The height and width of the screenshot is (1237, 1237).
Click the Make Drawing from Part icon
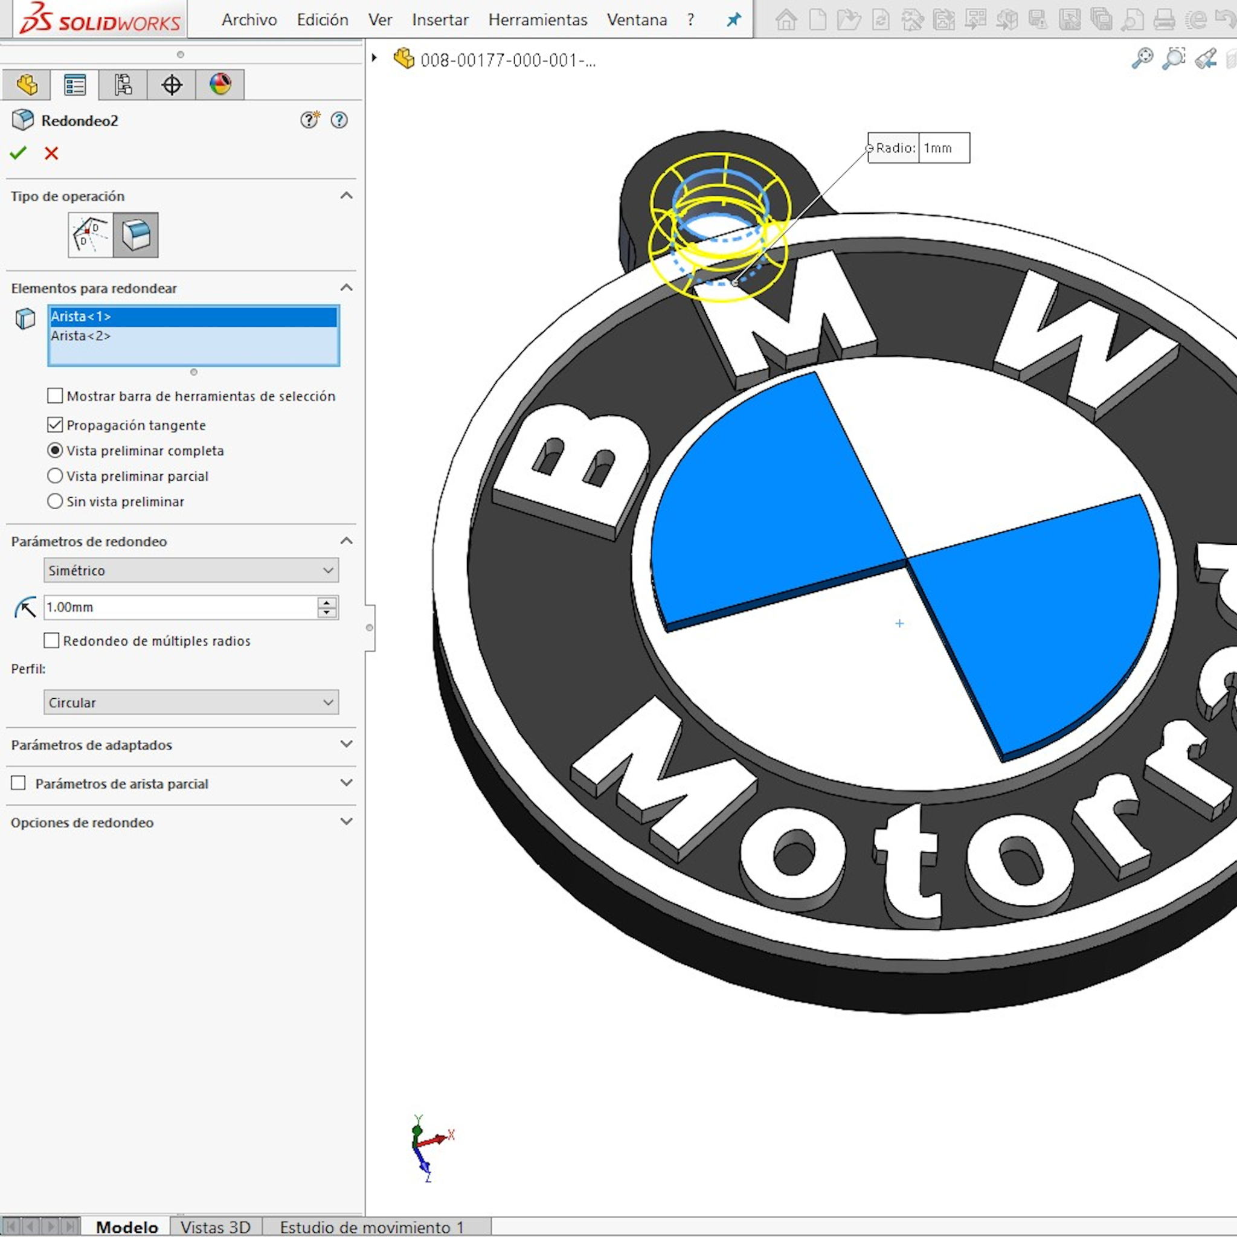click(x=975, y=20)
